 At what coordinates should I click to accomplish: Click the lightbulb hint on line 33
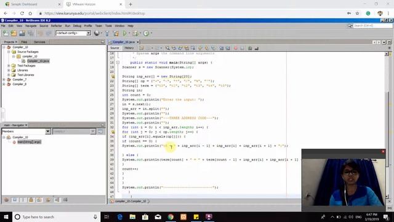[113, 131]
